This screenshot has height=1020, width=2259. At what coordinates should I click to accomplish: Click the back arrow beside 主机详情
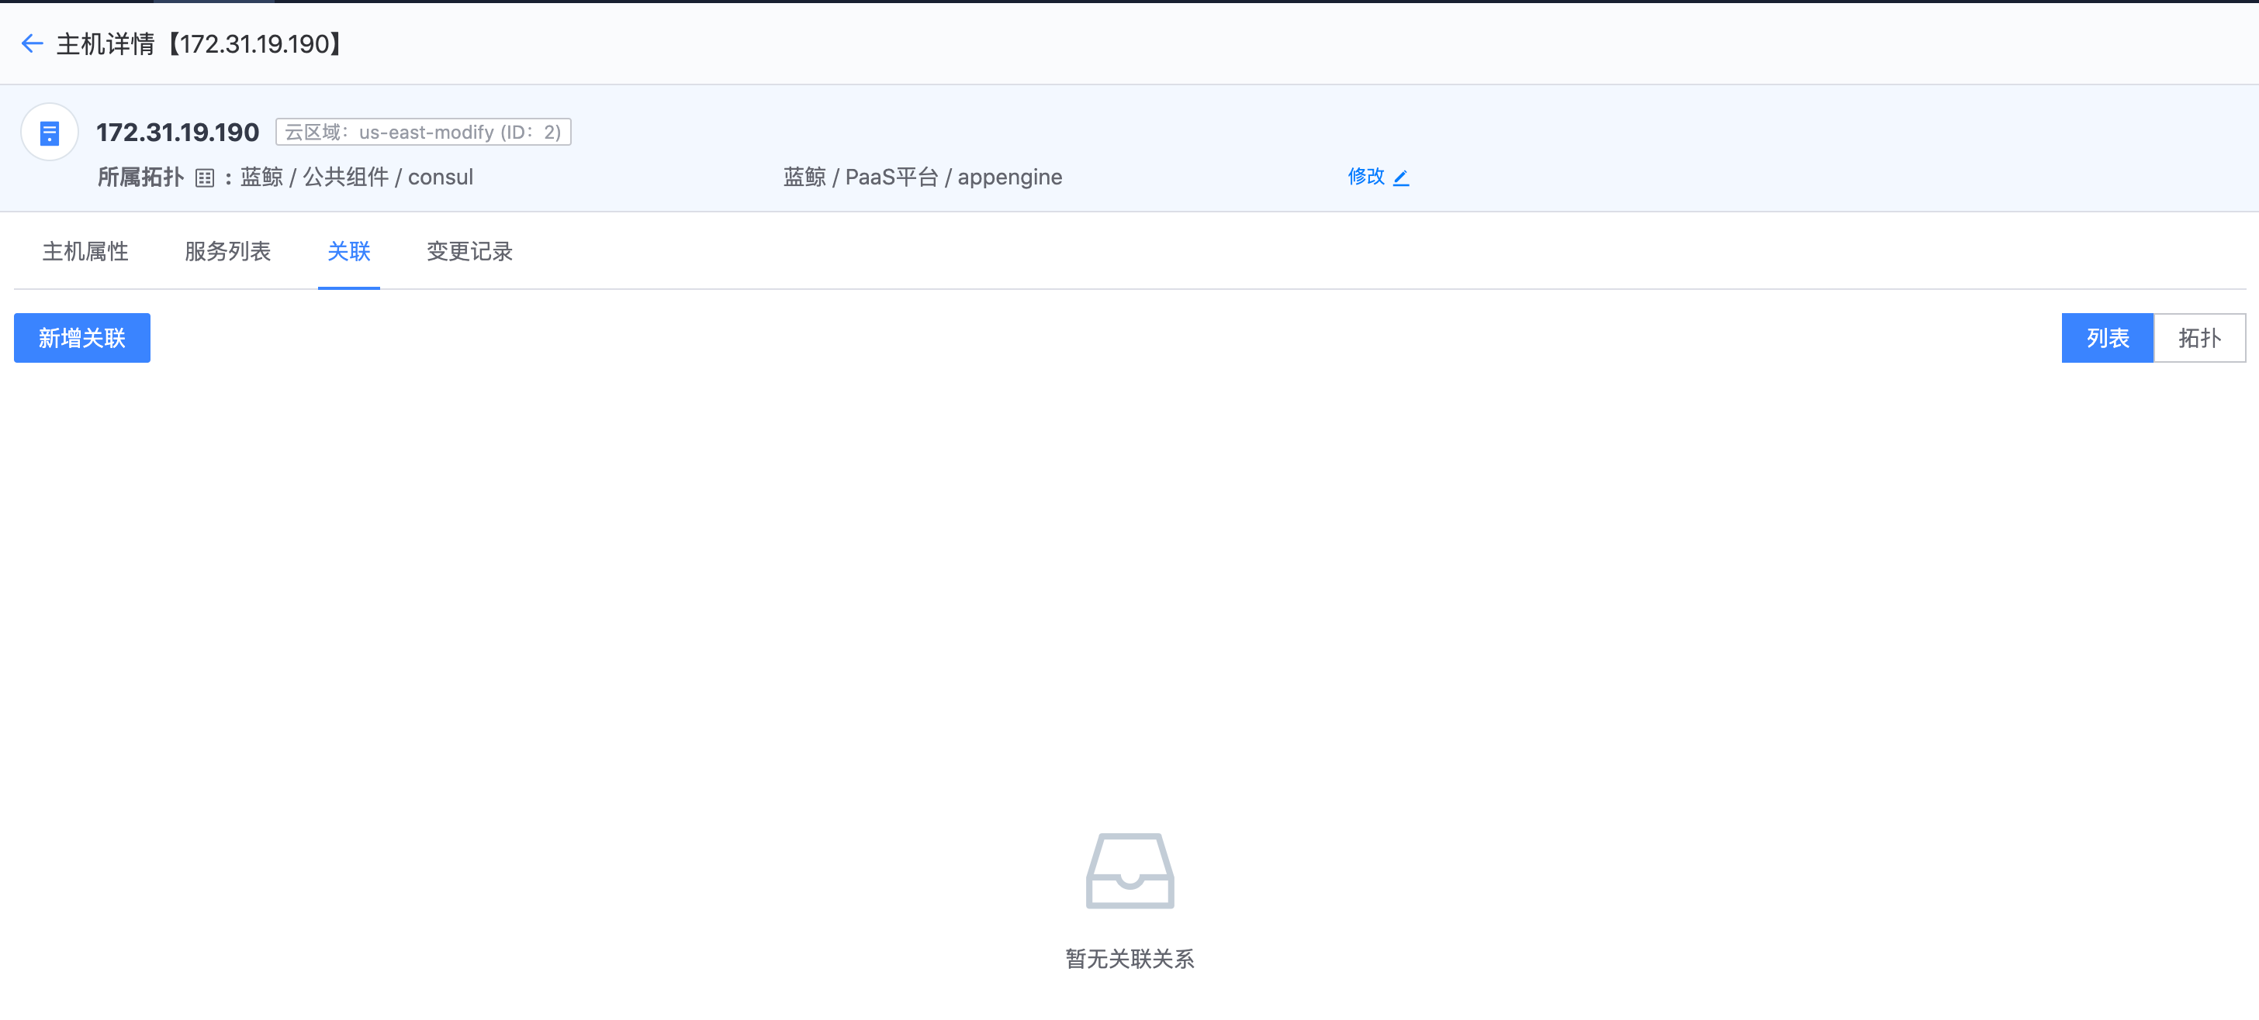pos(32,44)
